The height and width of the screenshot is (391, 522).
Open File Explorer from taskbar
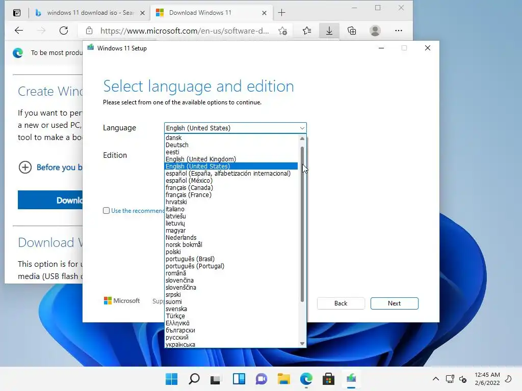[x=283, y=379]
